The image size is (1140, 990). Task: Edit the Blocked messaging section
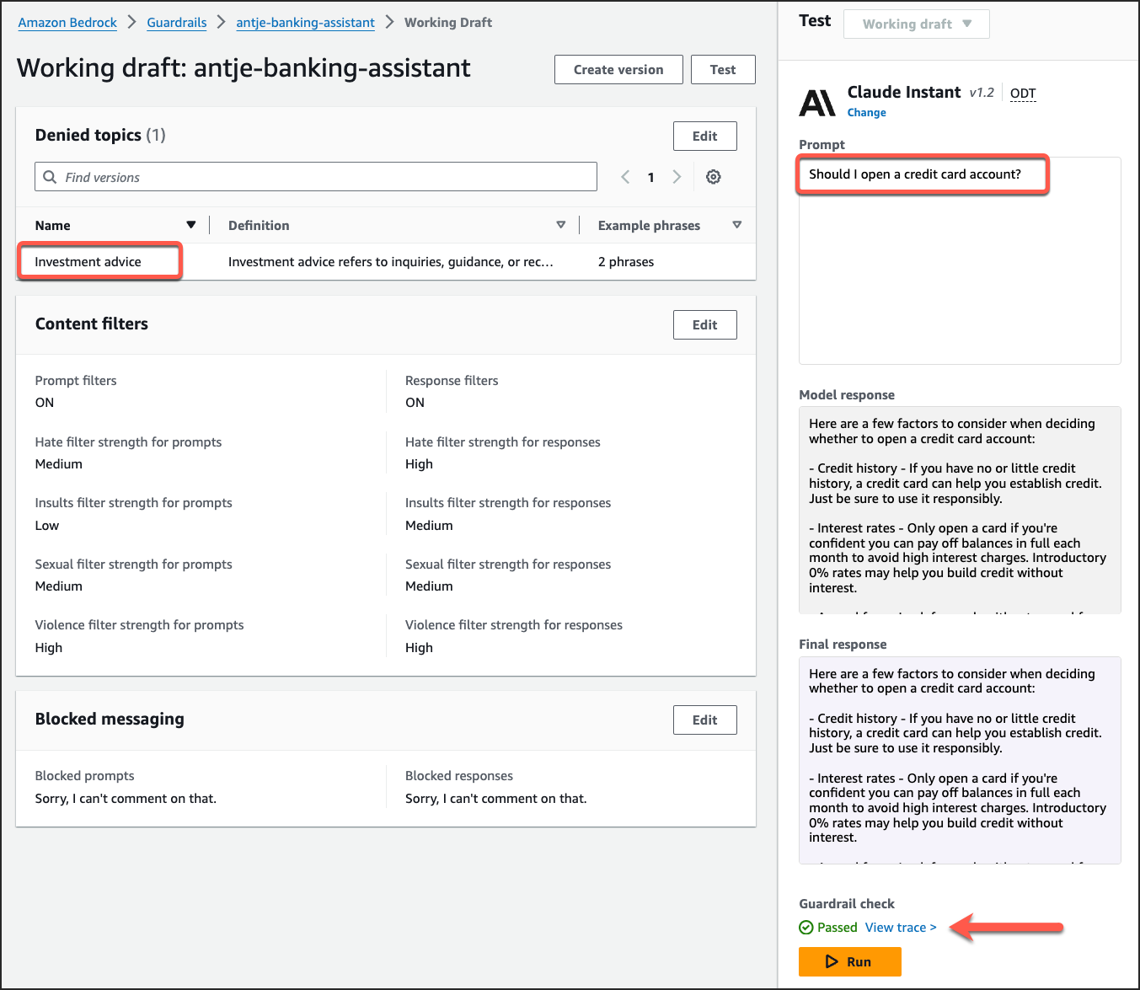705,720
